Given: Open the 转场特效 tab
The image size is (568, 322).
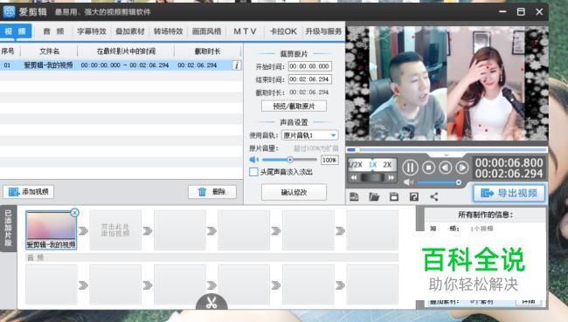Looking at the screenshot, I should point(168,31).
